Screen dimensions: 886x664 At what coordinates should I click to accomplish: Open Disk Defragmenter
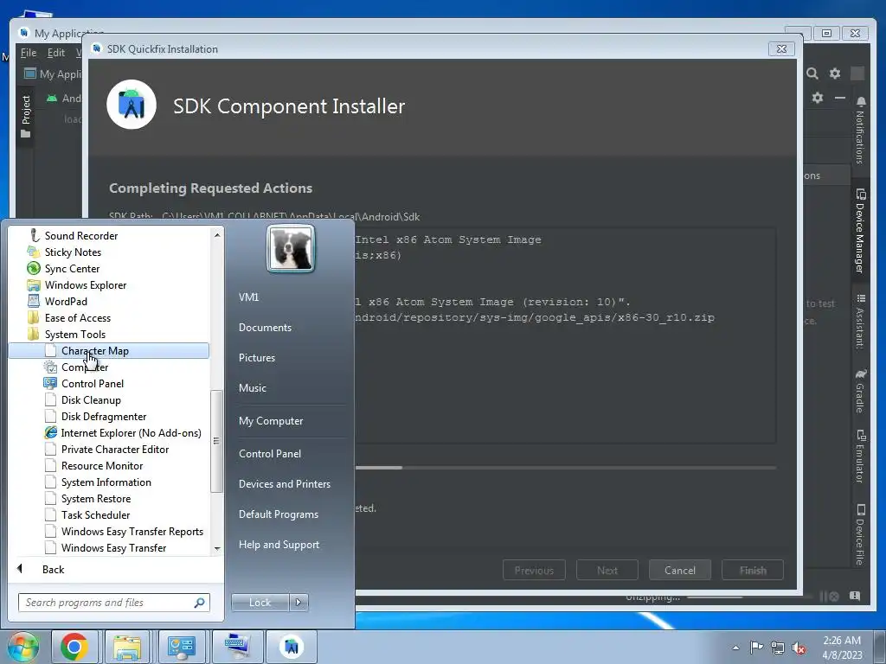click(x=104, y=416)
